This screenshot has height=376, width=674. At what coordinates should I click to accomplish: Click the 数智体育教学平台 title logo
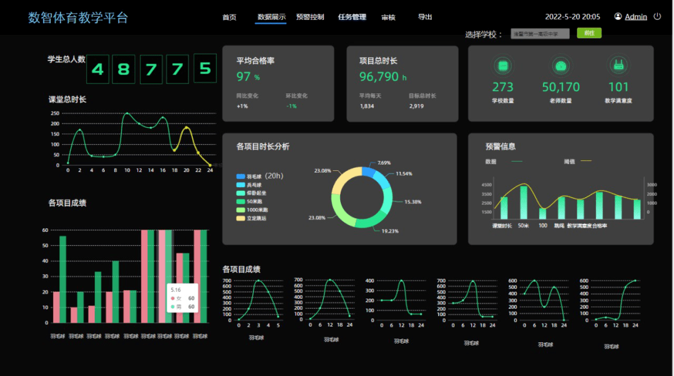click(x=78, y=17)
